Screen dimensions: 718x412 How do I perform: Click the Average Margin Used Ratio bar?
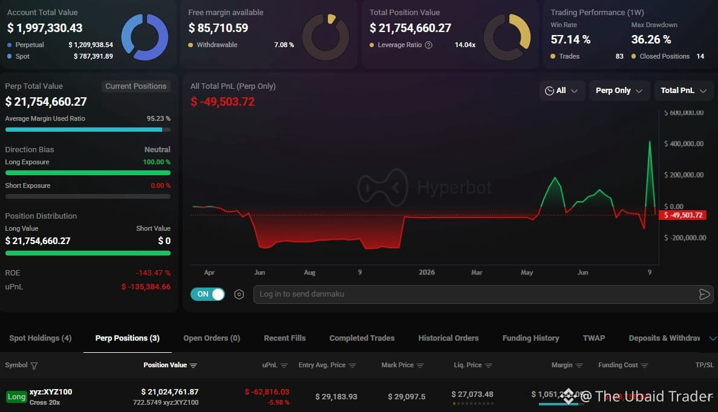(88, 130)
